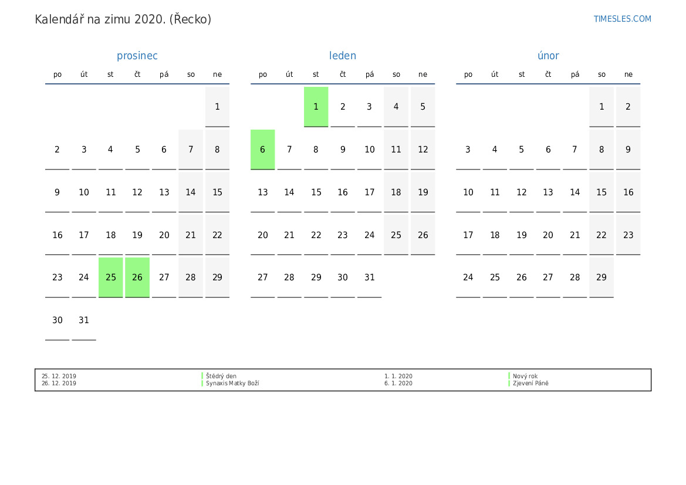686x485 pixels.
Task: Click February 29 in únor
Action: (x=601, y=277)
